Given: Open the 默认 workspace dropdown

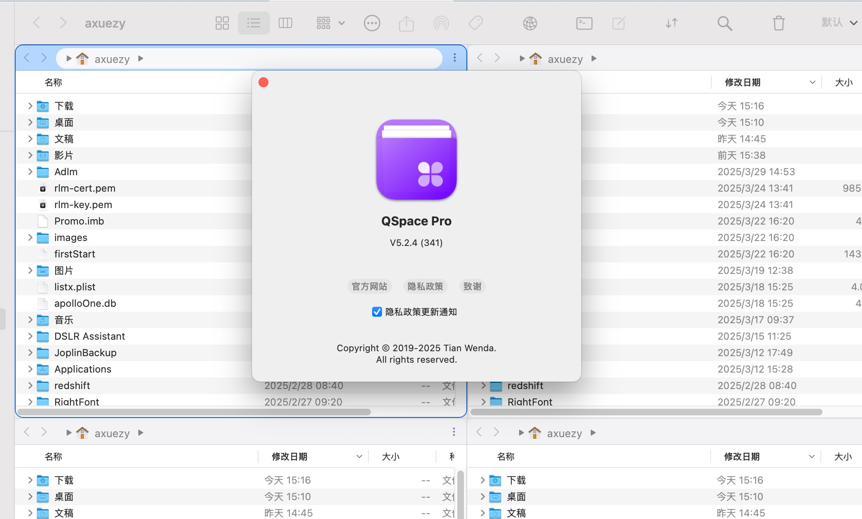Looking at the screenshot, I should pos(839,23).
